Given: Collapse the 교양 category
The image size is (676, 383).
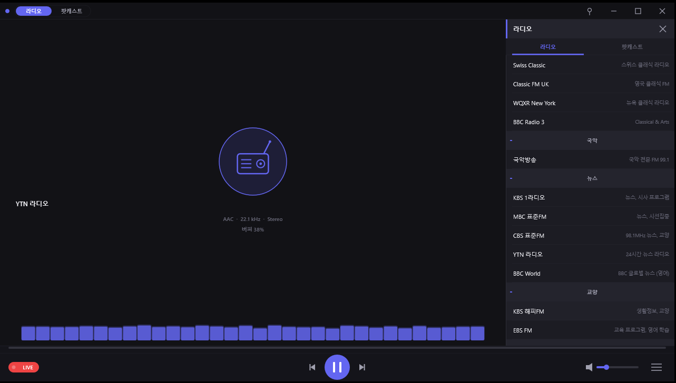Looking at the screenshot, I should click(511, 292).
